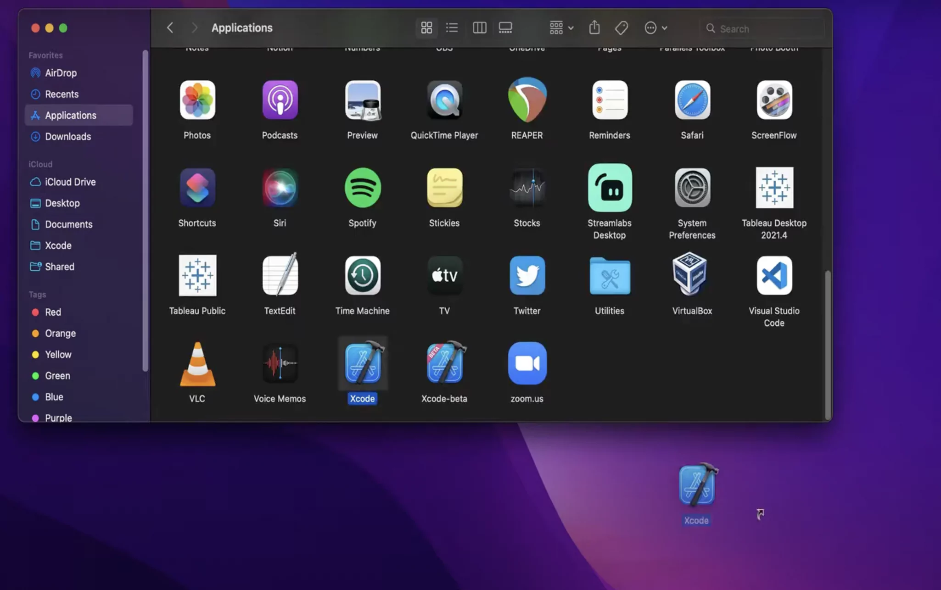Screen dimensions: 941x590
Task: Collapse the Tags section in the sidebar
Action: click(37, 294)
